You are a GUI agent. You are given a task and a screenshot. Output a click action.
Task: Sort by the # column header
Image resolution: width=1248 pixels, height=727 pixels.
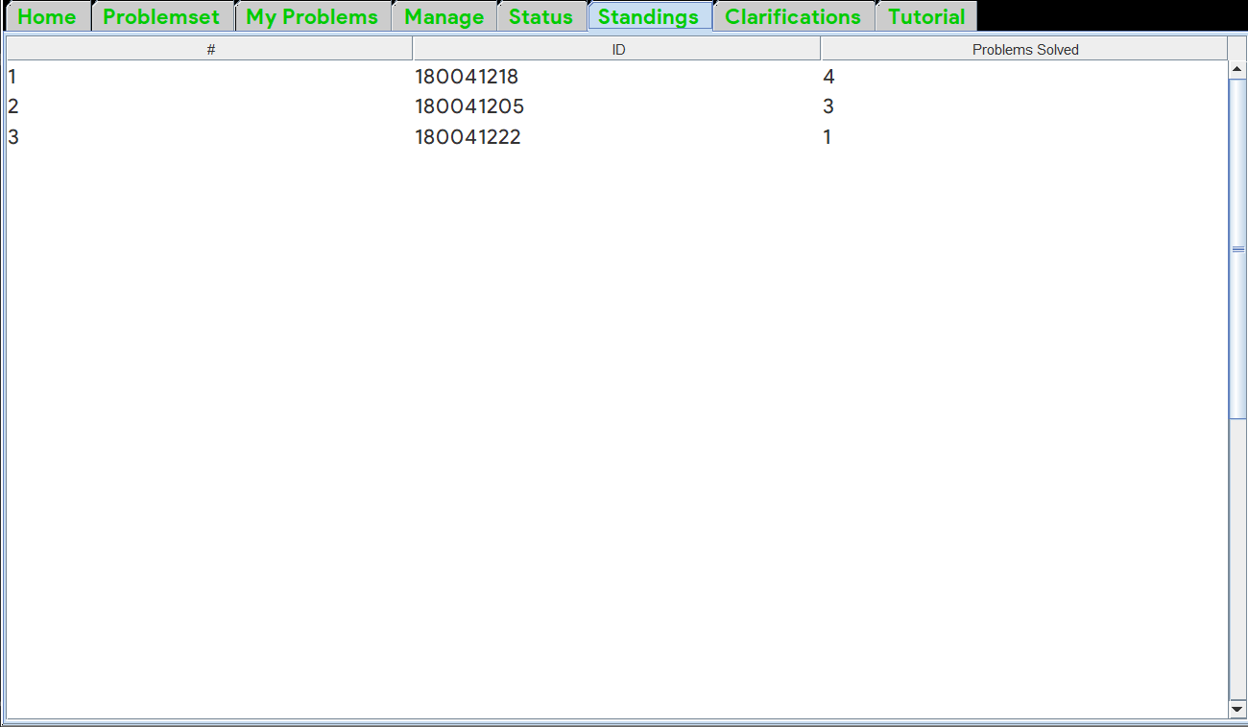210,49
